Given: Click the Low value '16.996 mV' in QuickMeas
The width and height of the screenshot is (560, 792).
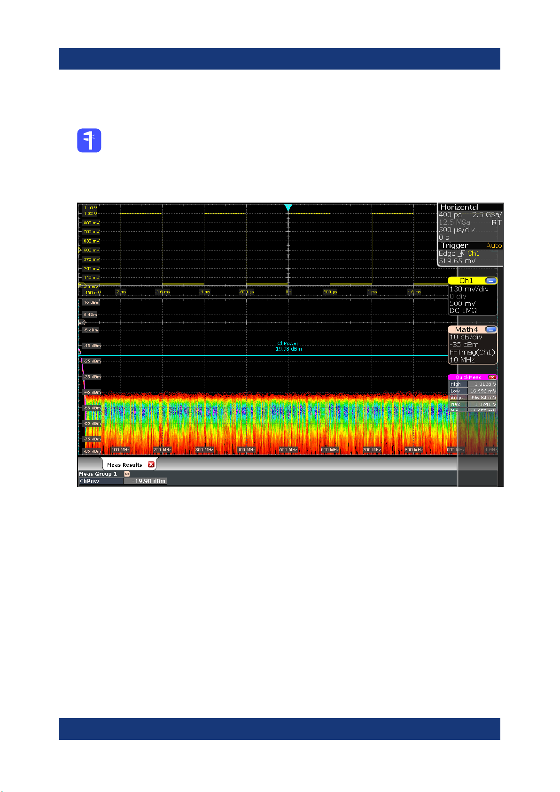Looking at the screenshot, I should click(x=482, y=391).
